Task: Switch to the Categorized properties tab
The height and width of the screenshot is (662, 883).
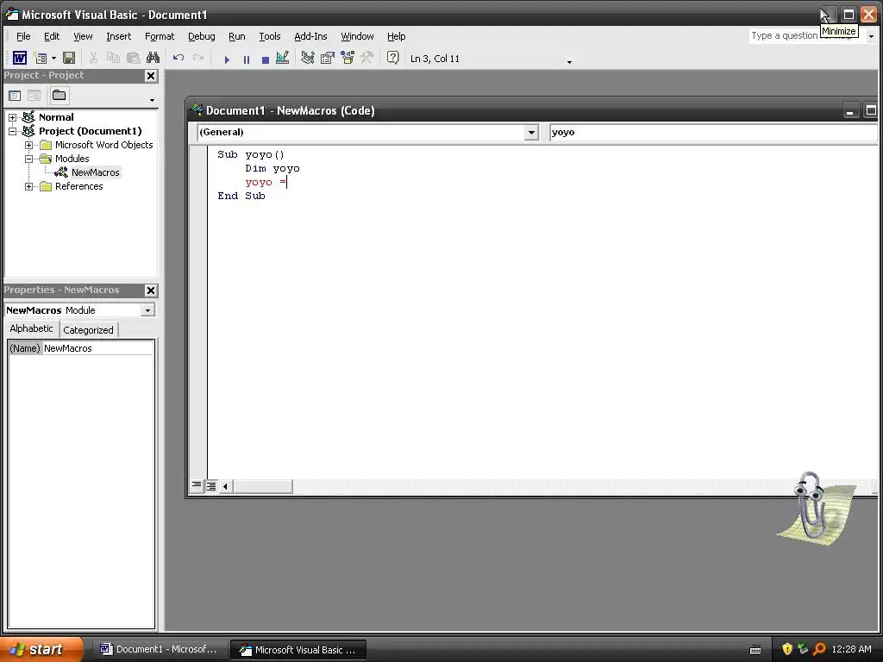Action: (89, 330)
